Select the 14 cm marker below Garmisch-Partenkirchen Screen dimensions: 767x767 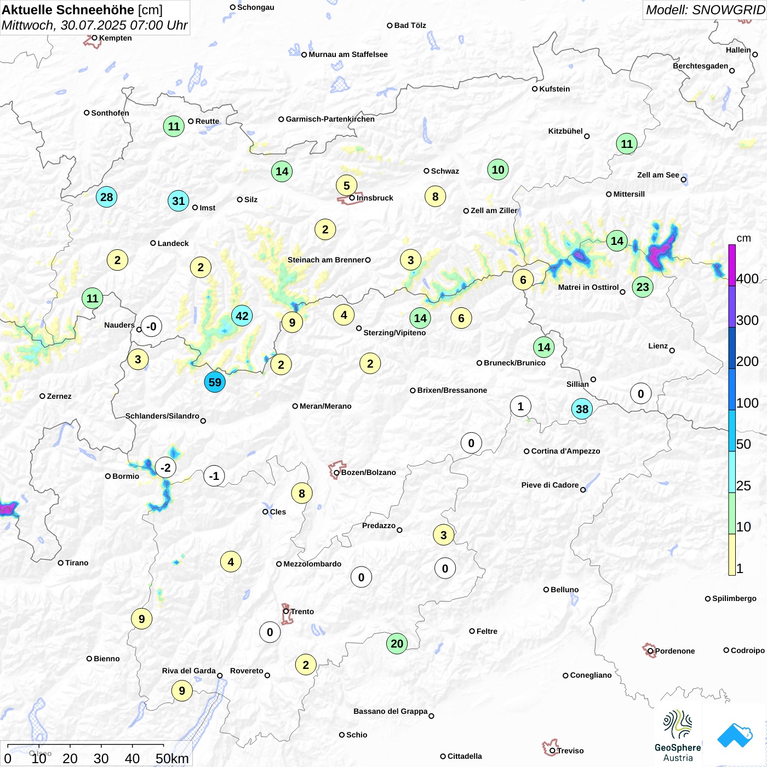coord(282,171)
